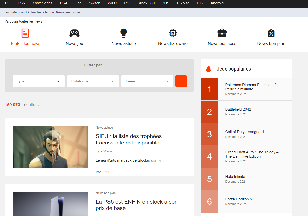This screenshot has height=216, width=308.
Task: Click 'Il y a 34 min' timestamp
Action: coord(104,151)
